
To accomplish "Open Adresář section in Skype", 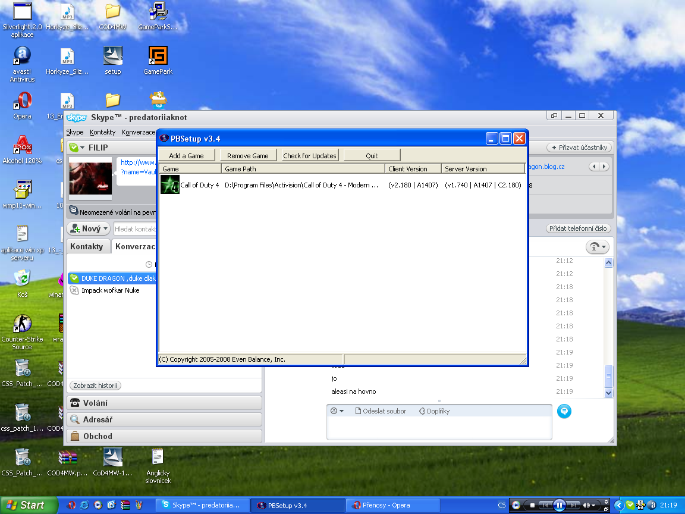I will (164, 419).
